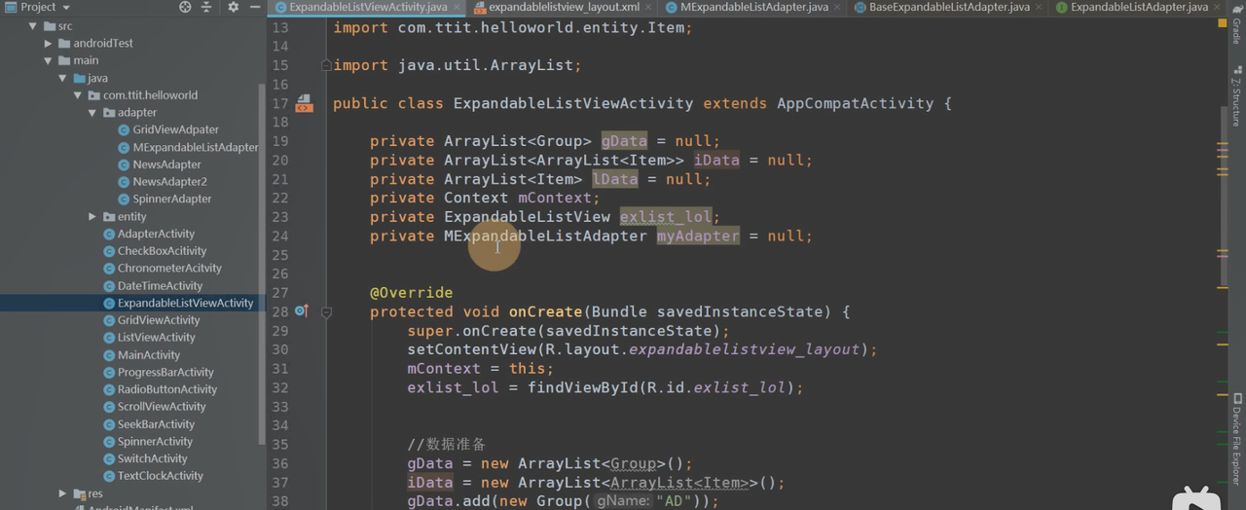Collapse the src folder
The width and height of the screenshot is (1246, 510).
pyautogui.click(x=34, y=26)
